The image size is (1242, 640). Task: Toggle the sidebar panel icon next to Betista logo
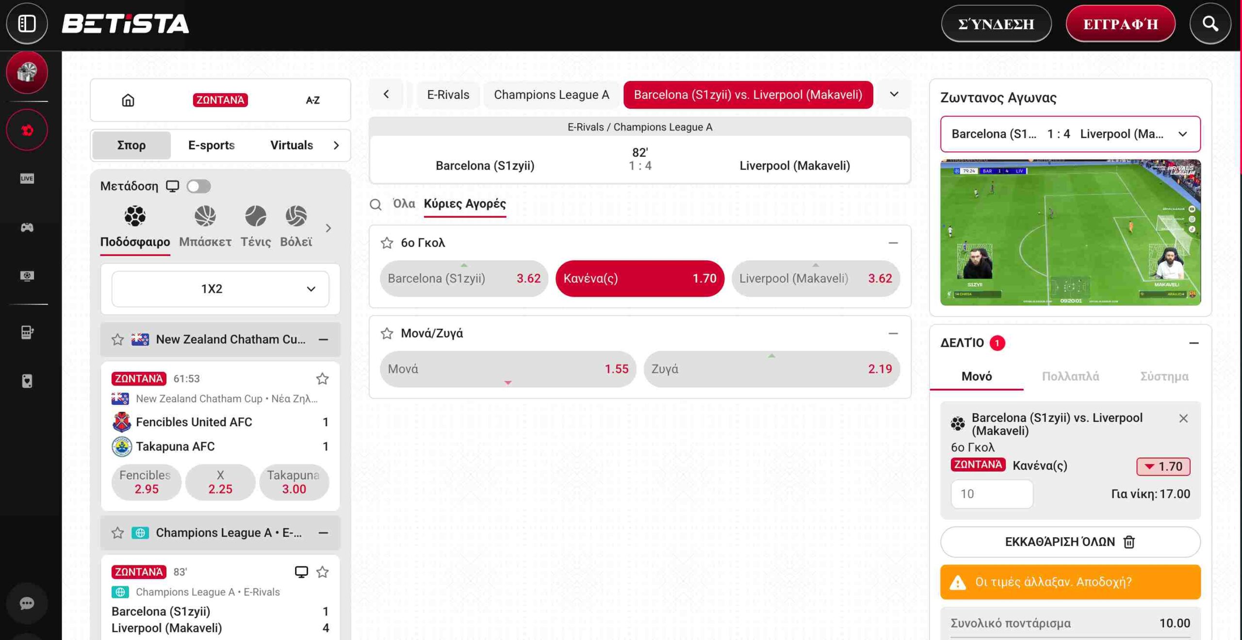(27, 23)
